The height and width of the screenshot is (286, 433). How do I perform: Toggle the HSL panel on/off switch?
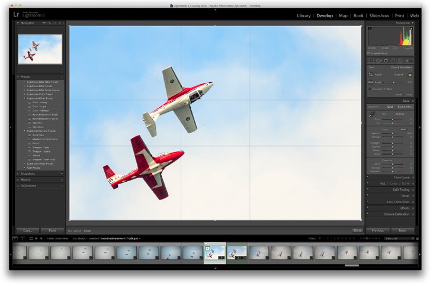point(368,184)
